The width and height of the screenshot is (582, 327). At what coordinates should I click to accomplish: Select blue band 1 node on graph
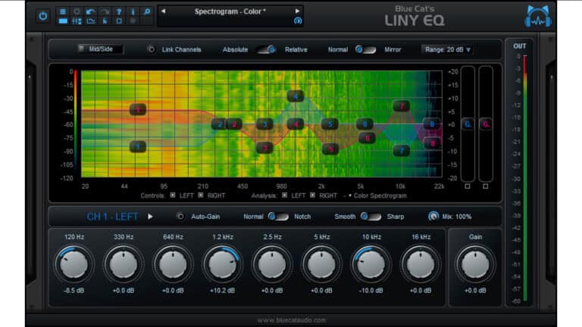tap(138, 147)
